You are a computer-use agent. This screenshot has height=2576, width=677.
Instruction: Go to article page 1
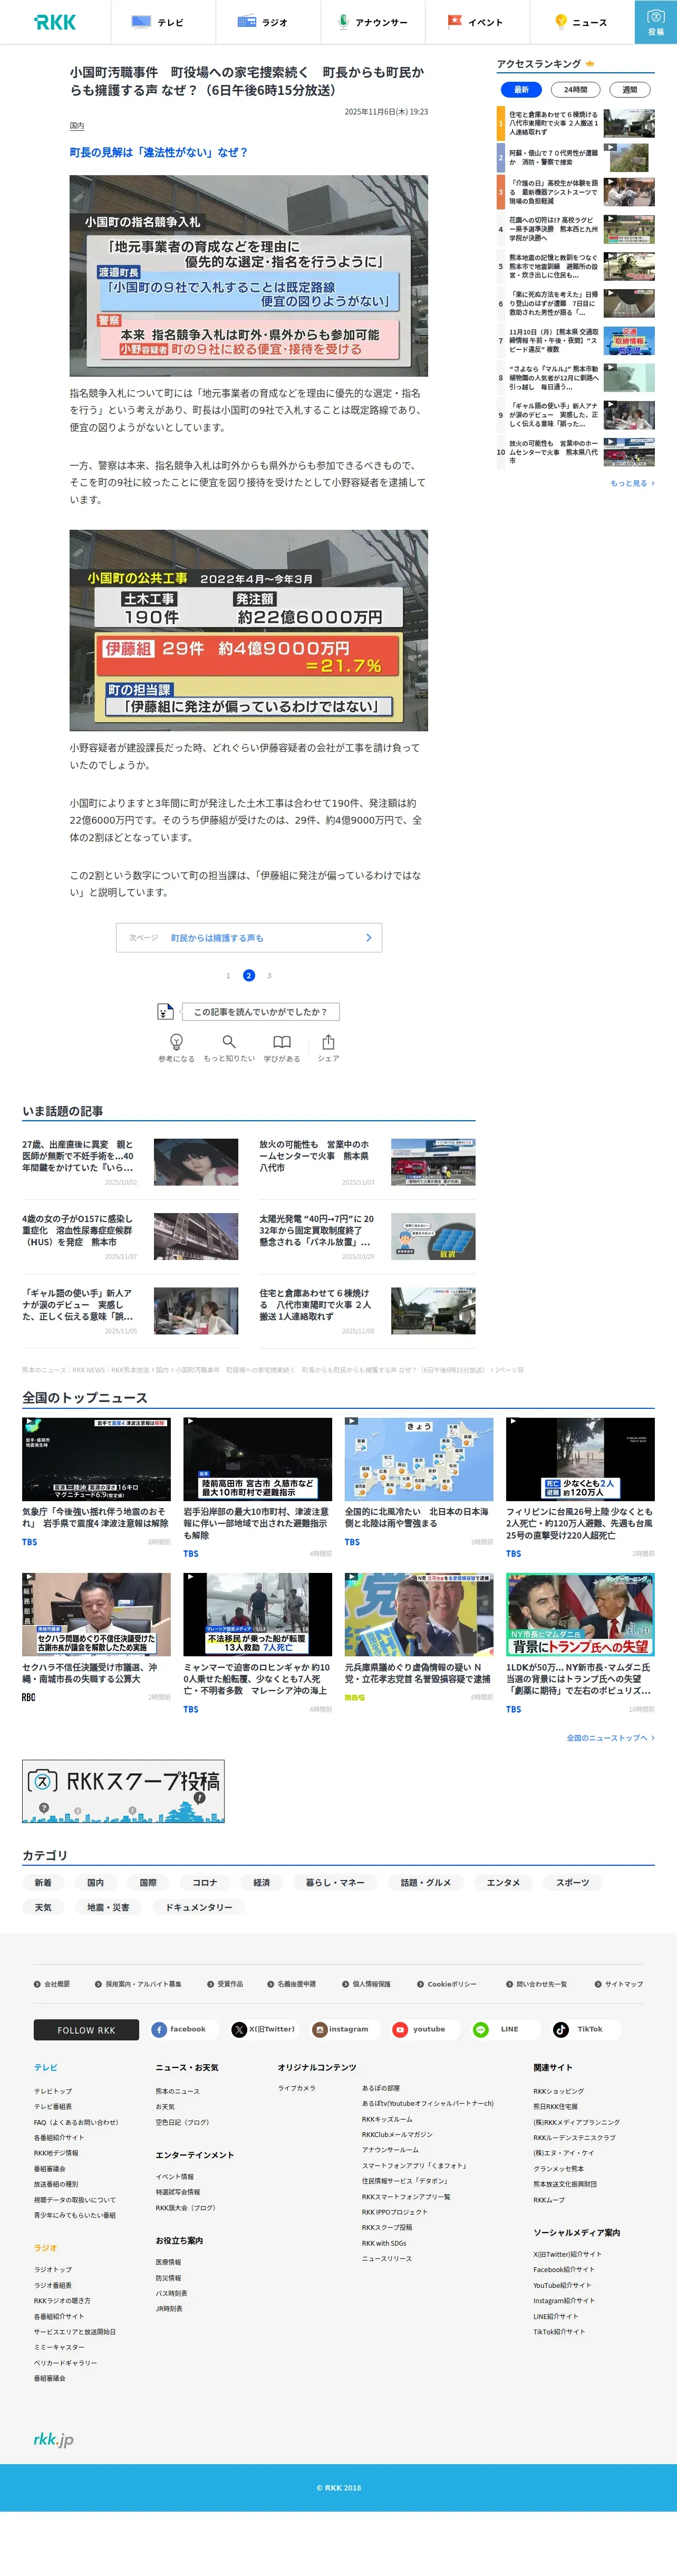228,975
